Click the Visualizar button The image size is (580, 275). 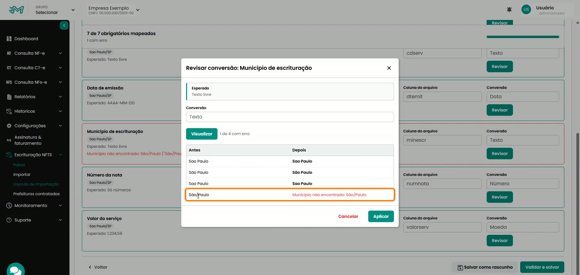click(202, 134)
